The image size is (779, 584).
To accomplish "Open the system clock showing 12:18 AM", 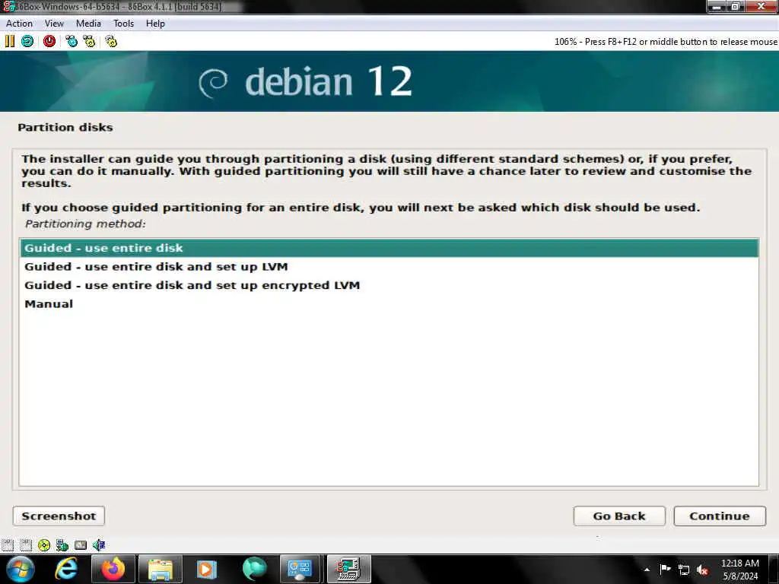I will 739,570.
